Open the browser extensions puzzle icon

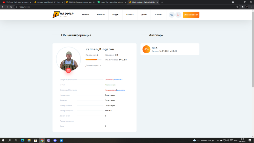coord(242,7)
